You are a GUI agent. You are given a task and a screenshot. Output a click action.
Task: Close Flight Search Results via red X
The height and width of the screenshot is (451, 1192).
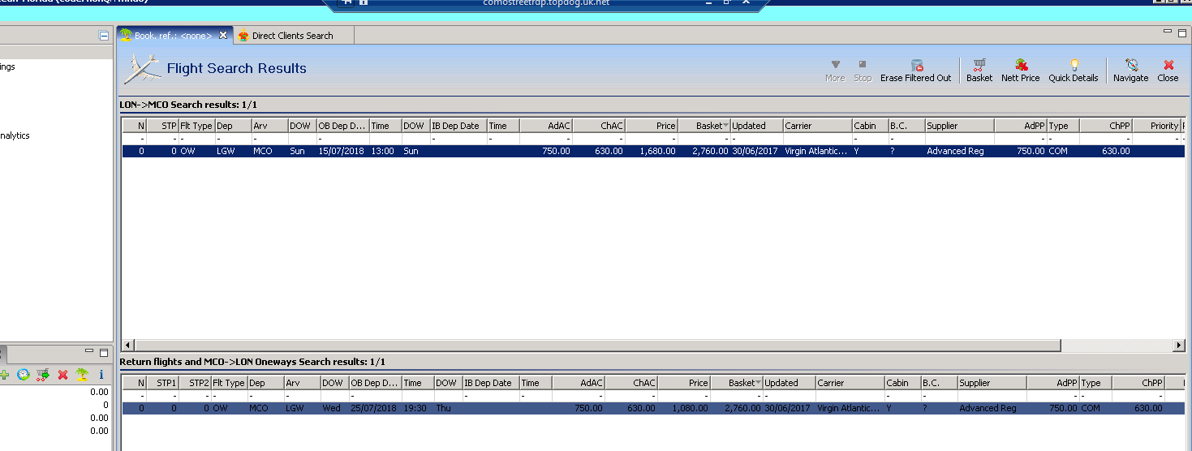click(x=1168, y=71)
